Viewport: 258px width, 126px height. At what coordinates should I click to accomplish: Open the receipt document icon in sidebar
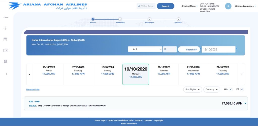coord(5,61)
